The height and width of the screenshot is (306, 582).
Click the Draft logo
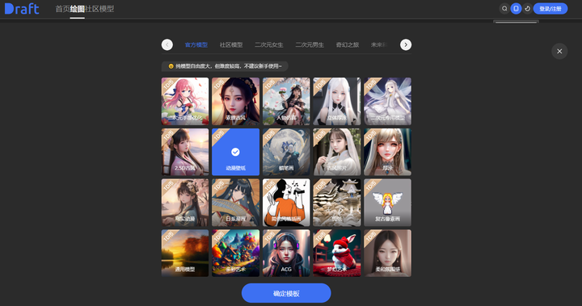pyautogui.click(x=22, y=9)
